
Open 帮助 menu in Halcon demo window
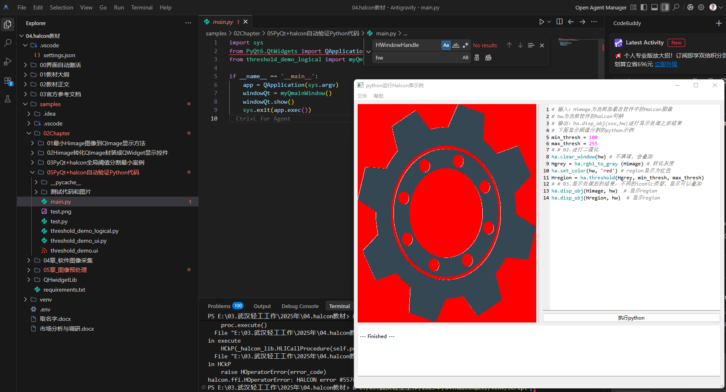pos(379,96)
